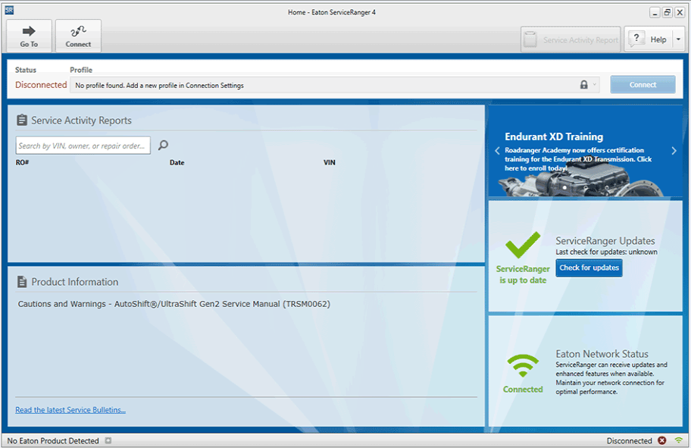Click the VIN search input field

click(83, 146)
